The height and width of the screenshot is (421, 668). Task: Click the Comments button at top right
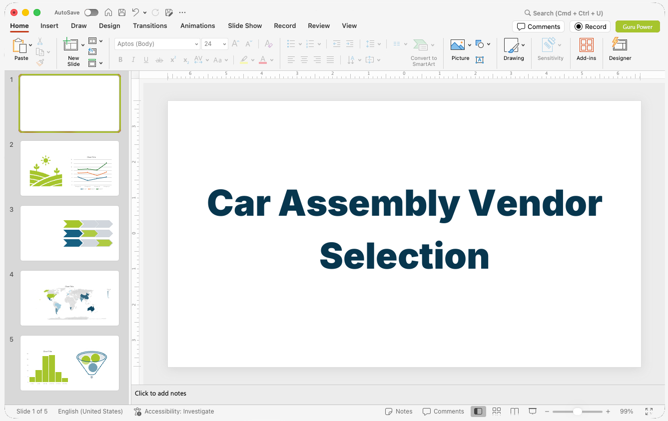(539, 26)
